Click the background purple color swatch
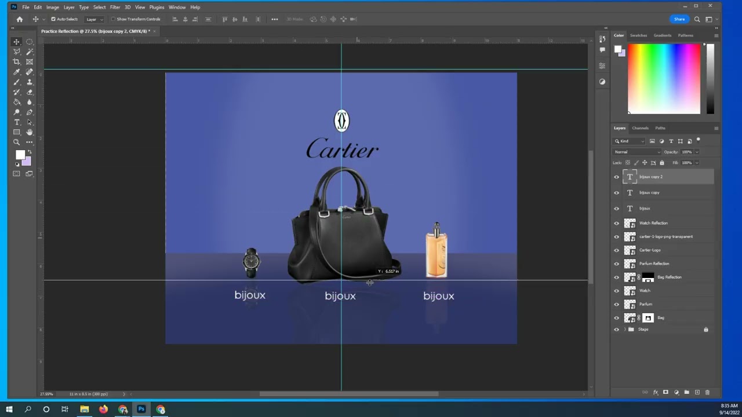742x417 pixels. pyautogui.click(x=27, y=162)
